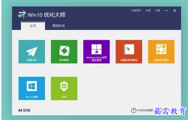Click 检查更新 in the title bar

pyautogui.click(x=136, y=11)
